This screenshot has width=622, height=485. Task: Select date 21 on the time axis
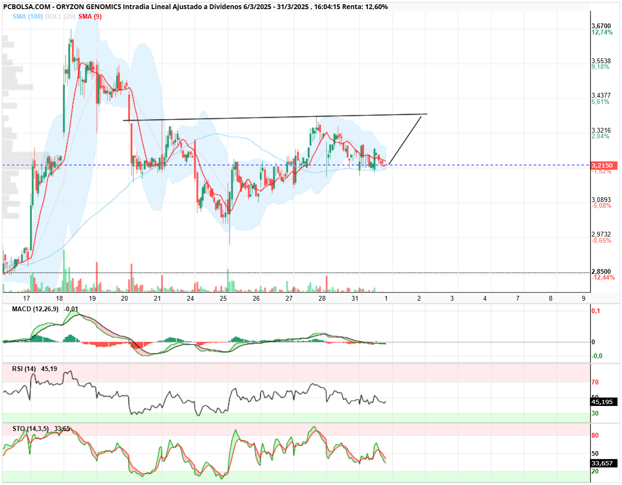coord(157,298)
